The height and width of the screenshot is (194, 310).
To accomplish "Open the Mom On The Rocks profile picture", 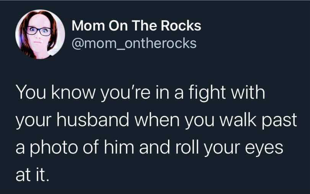I will (40, 34).
